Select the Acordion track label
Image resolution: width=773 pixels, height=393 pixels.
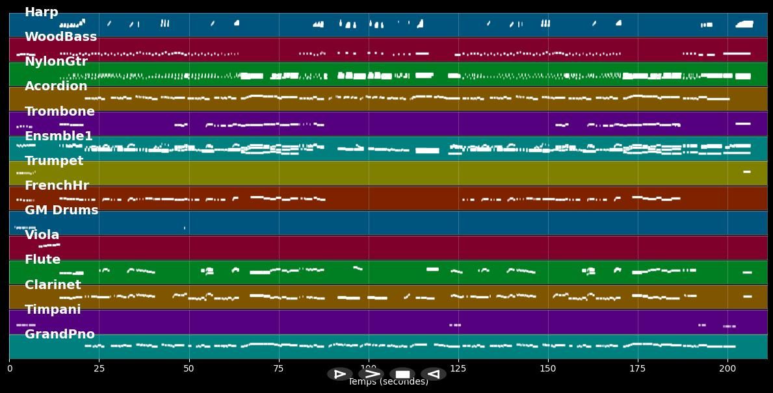56,86
